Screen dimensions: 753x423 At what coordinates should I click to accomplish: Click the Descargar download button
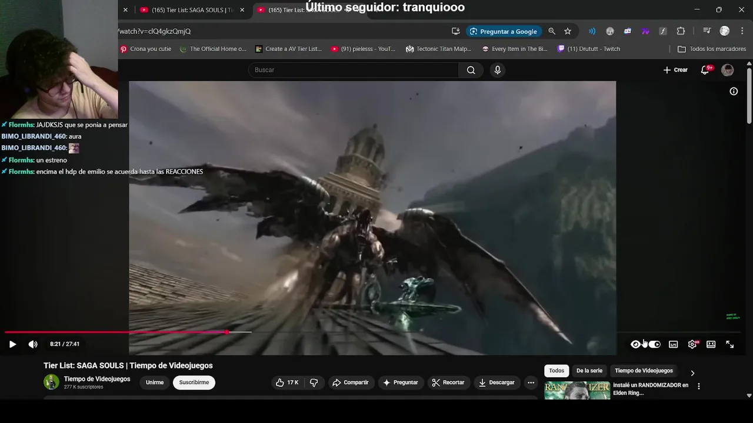point(497,382)
